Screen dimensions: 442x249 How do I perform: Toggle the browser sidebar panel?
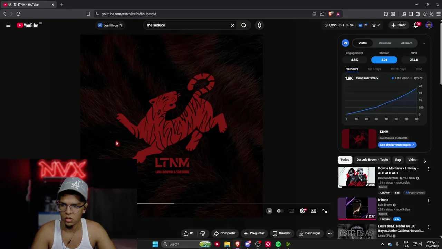411,14
